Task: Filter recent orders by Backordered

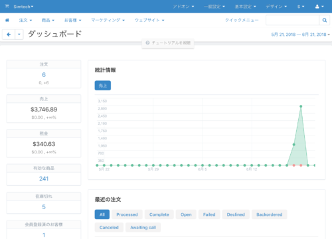Action: pyautogui.click(x=270, y=214)
